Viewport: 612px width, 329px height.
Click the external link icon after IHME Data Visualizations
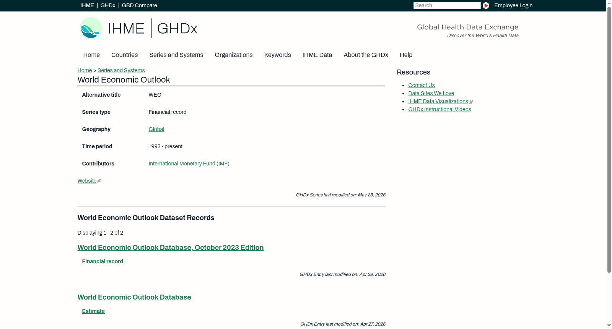click(x=471, y=102)
